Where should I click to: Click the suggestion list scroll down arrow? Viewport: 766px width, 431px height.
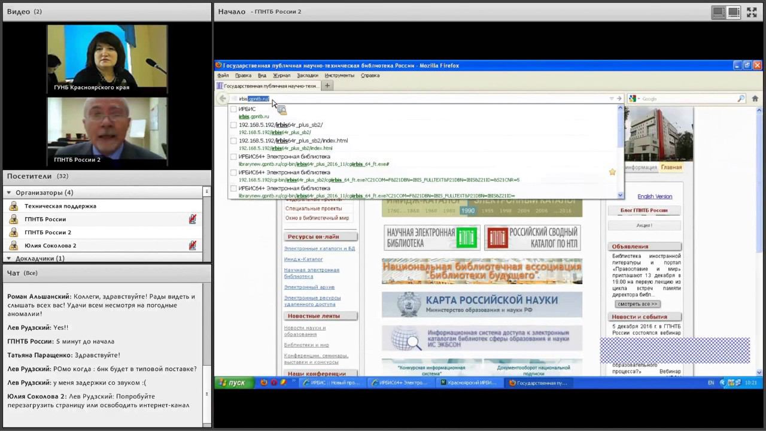[x=620, y=195]
